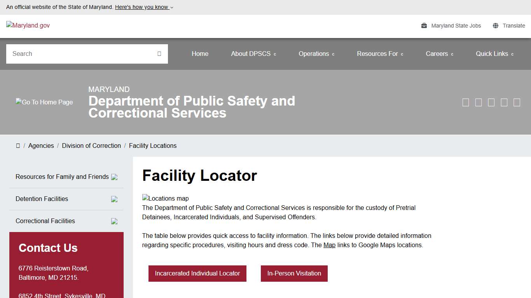Go to Division of Correction breadcrumb
The height and width of the screenshot is (298, 531).
(91, 146)
